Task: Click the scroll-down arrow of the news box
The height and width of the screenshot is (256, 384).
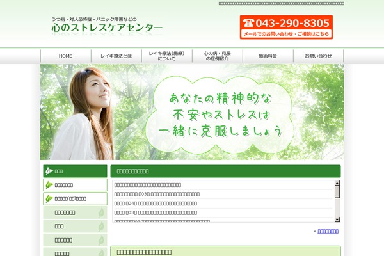Action: click(x=337, y=220)
